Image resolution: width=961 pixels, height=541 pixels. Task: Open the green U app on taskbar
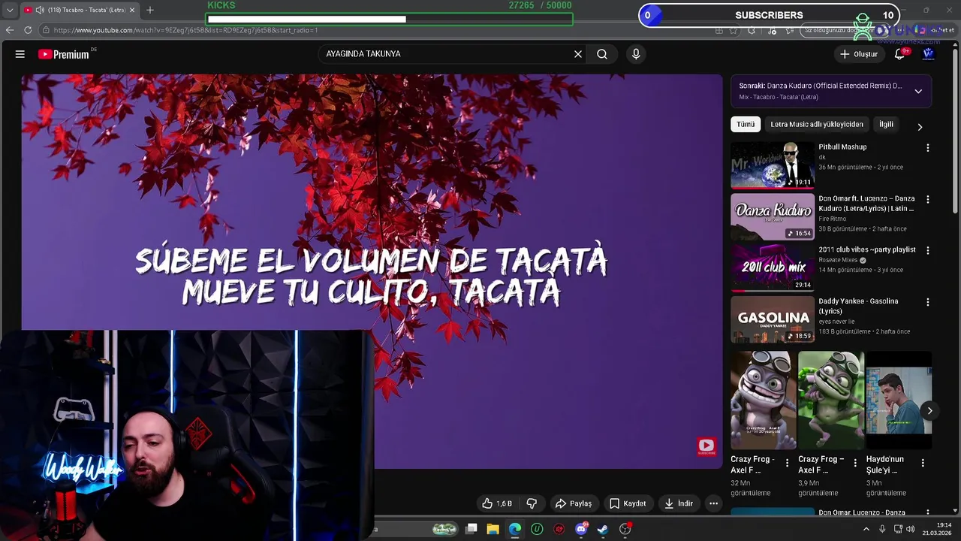click(537, 529)
